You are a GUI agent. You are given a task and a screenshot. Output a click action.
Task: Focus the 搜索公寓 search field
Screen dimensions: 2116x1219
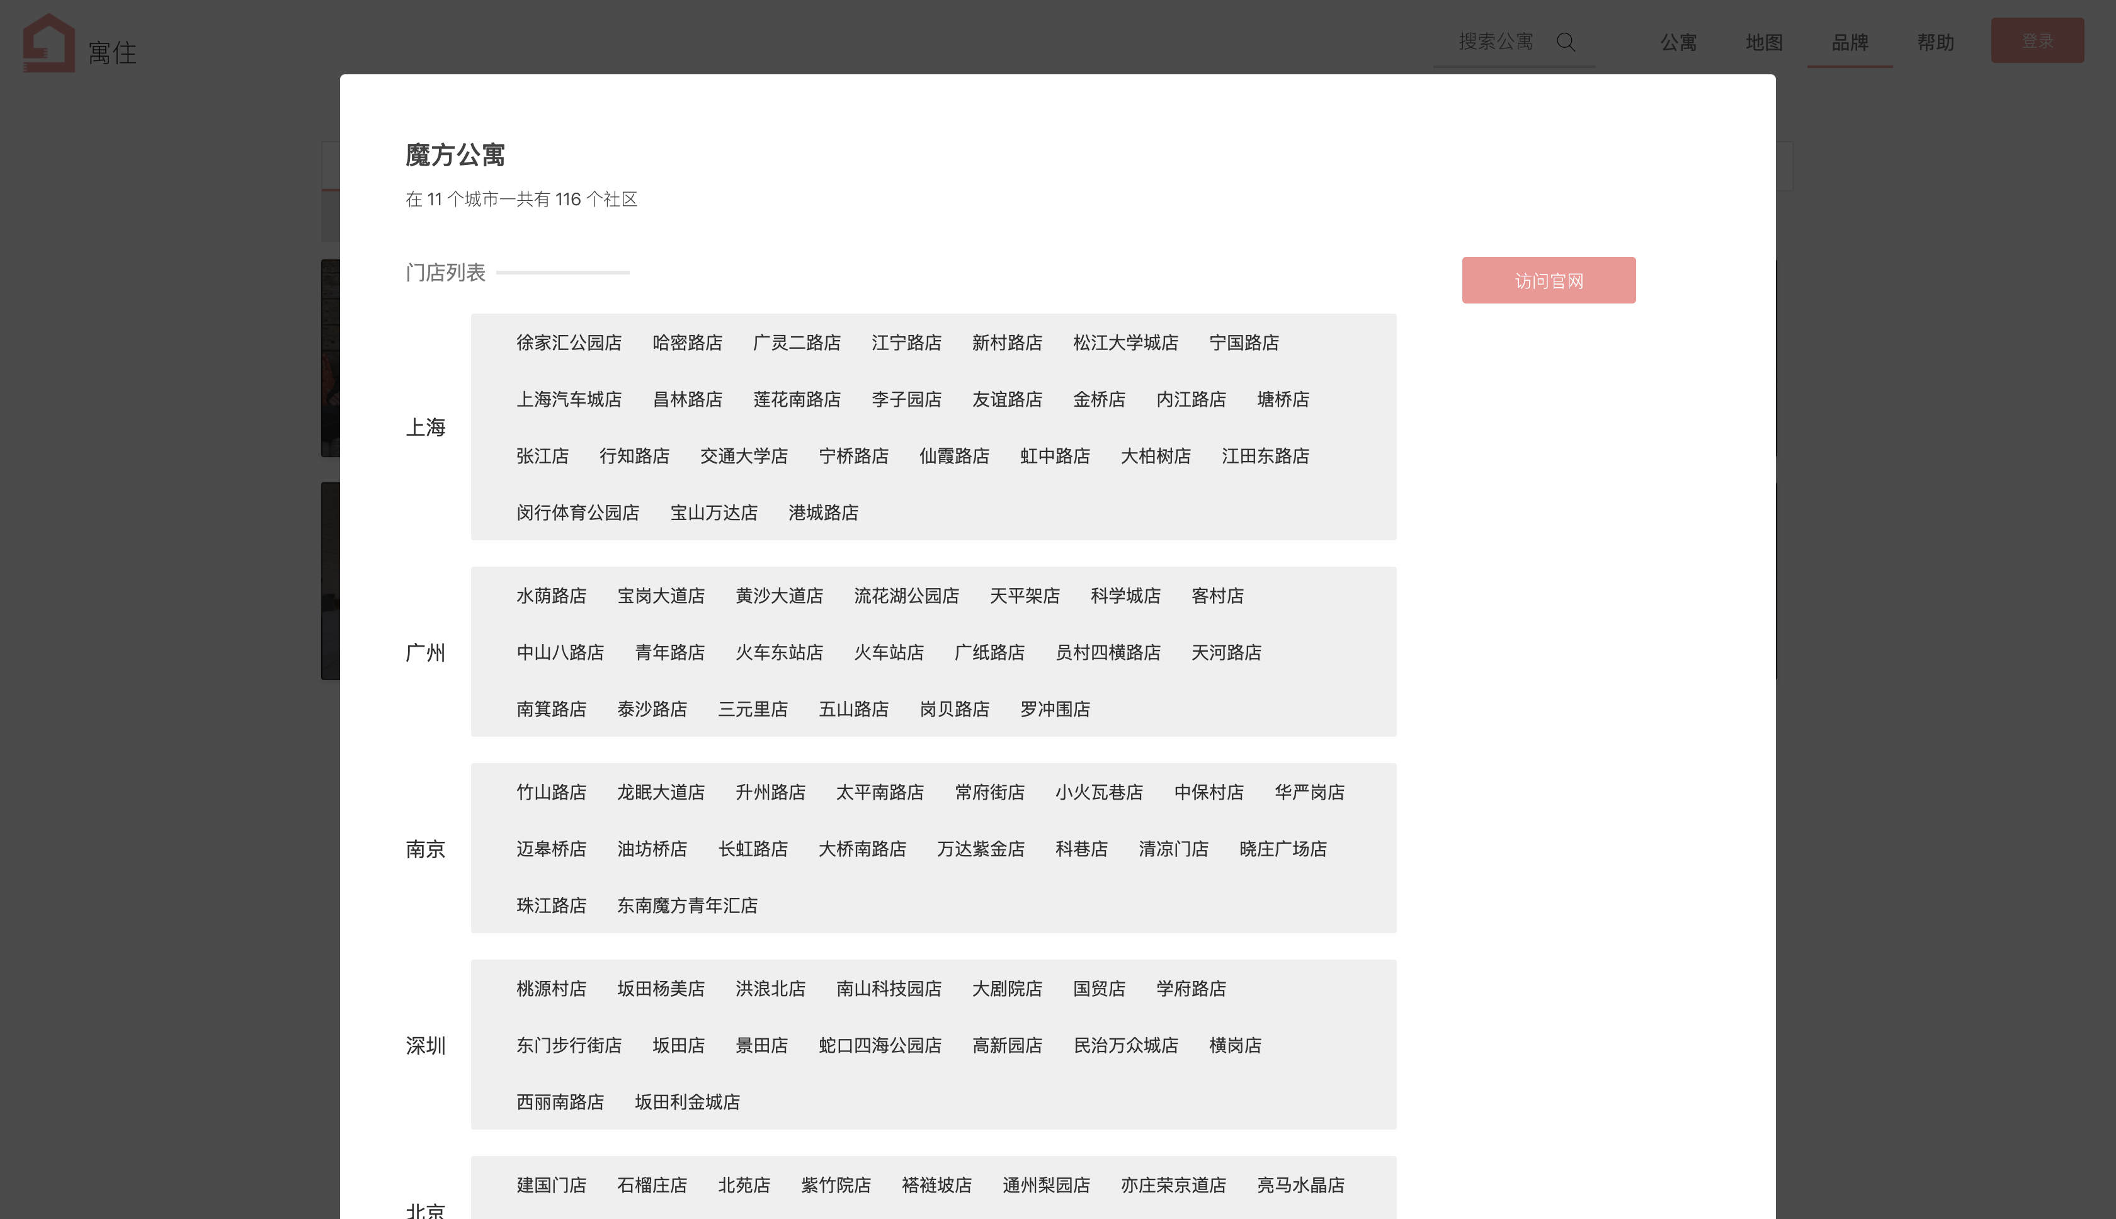tap(1496, 42)
